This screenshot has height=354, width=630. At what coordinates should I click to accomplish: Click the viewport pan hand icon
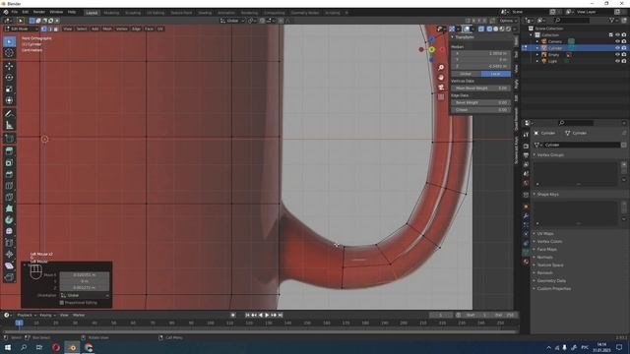point(441,78)
